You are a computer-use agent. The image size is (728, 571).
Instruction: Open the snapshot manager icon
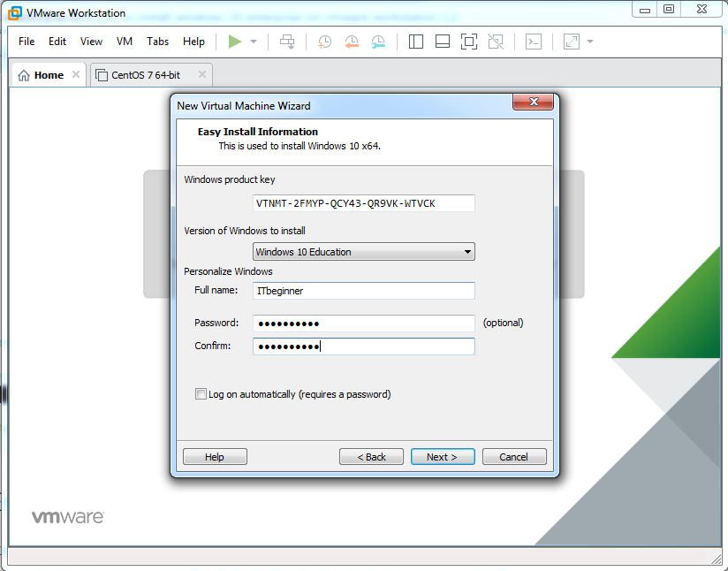(378, 42)
